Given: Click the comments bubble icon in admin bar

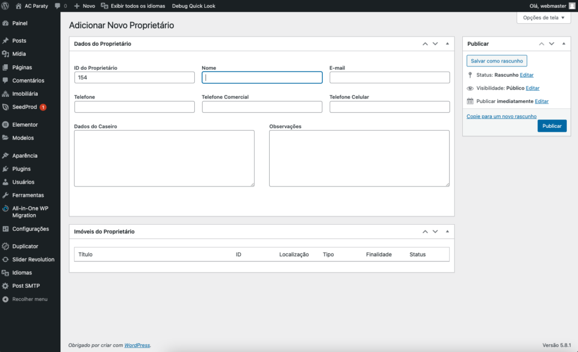Looking at the screenshot, I should [58, 6].
